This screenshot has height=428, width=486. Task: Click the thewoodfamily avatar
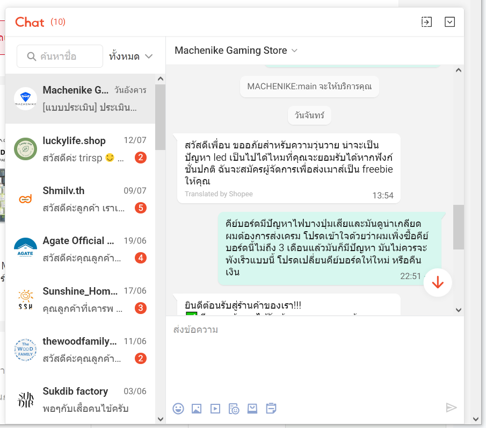click(x=25, y=350)
